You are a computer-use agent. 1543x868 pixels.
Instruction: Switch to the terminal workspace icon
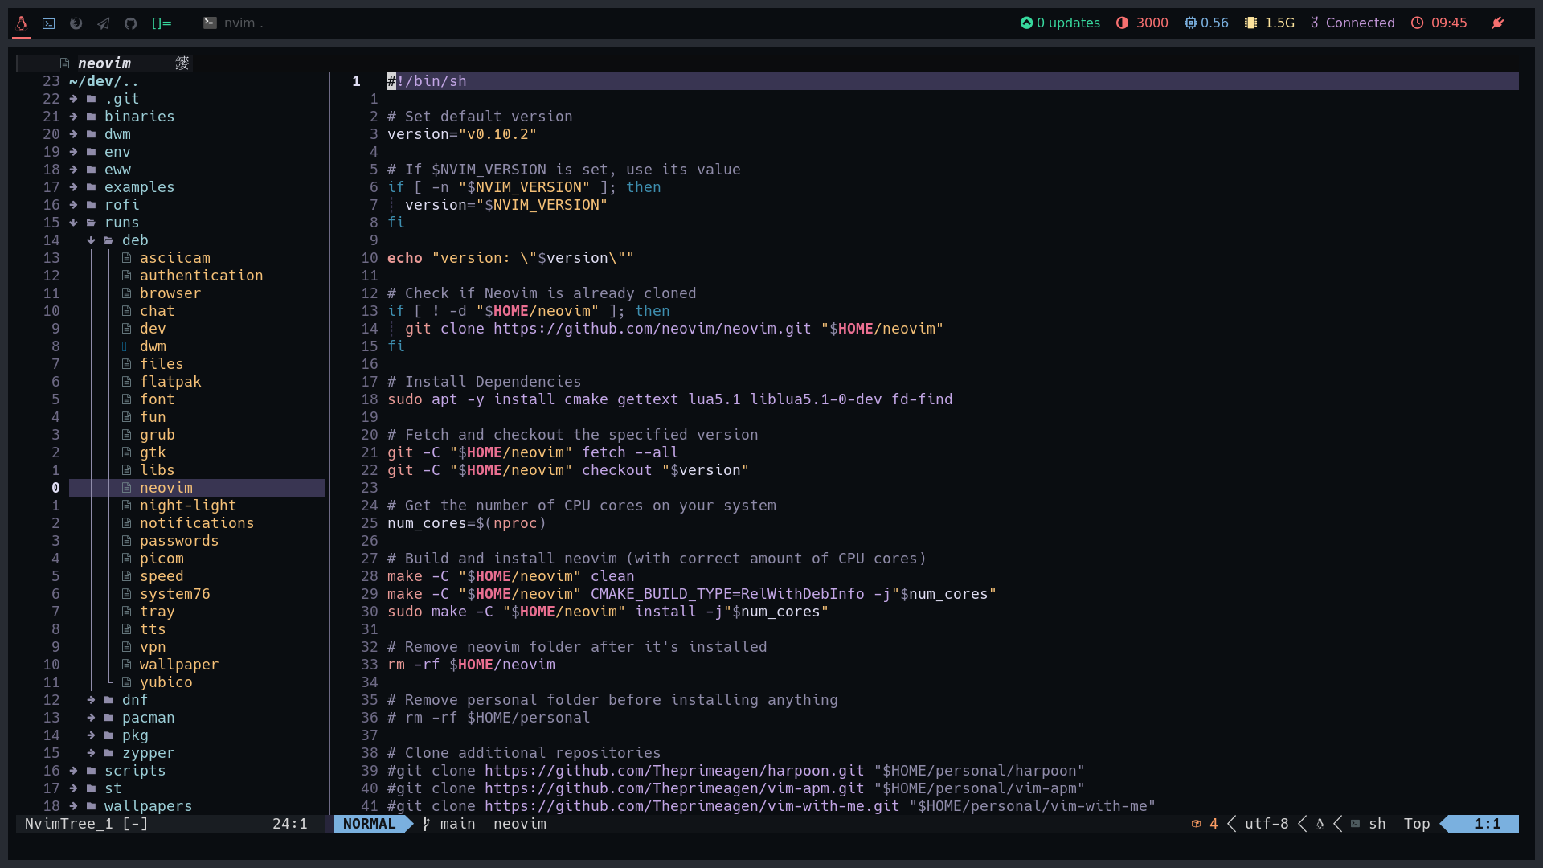pyautogui.click(x=49, y=23)
